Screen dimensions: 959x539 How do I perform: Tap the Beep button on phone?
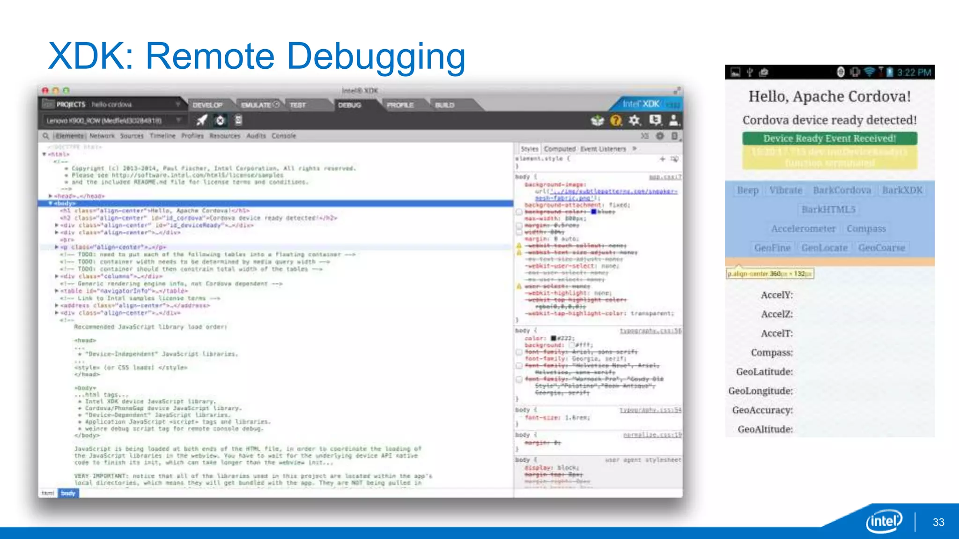pyautogui.click(x=748, y=190)
